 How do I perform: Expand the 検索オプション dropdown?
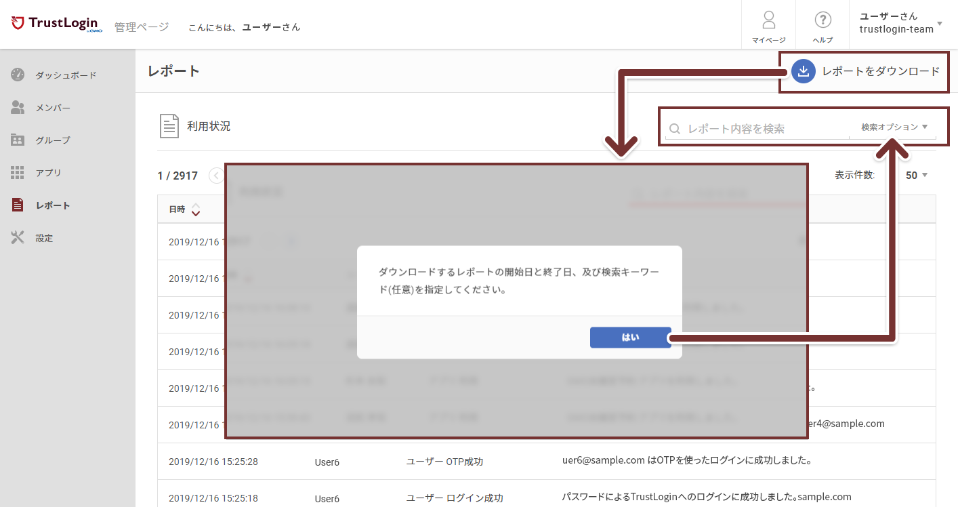tap(894, 127)
